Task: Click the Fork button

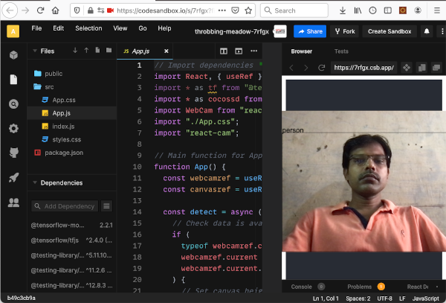Action: [344, 31]
